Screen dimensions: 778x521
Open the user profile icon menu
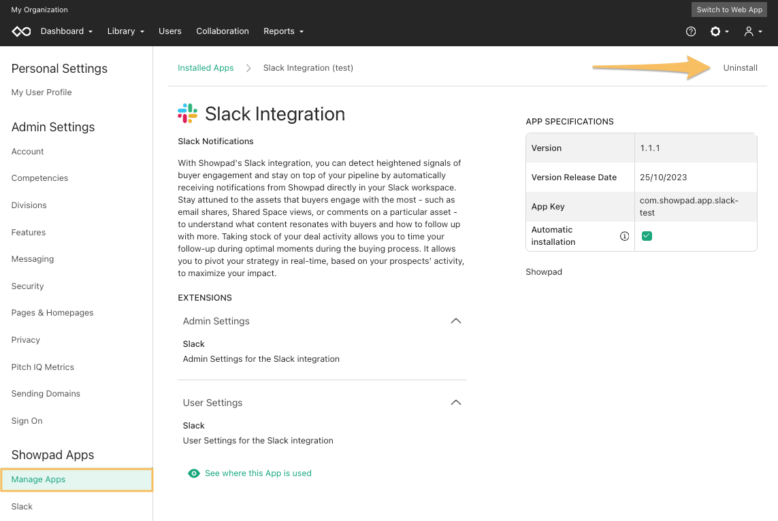(753, 31)
